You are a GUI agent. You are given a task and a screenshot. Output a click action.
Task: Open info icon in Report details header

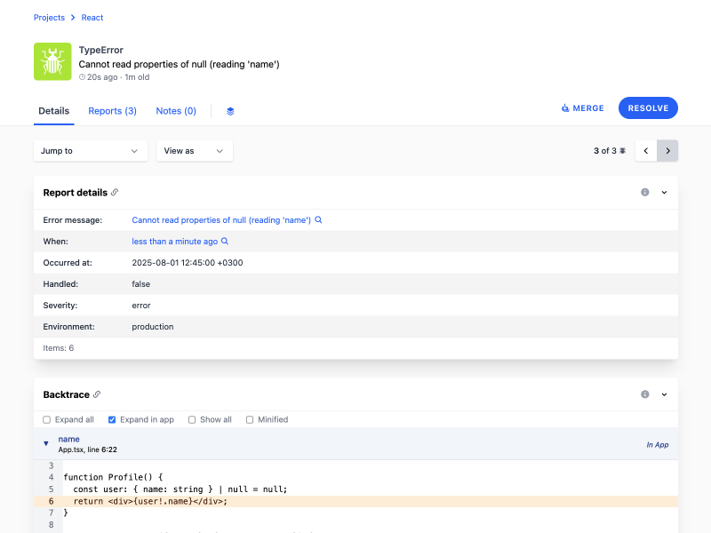(x=645, y=192)
